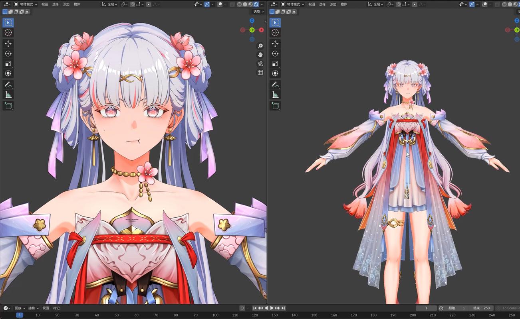Toggle auto keying record button in timeline
Viewport: 520px width, 319px height.
tap(242, 308)
